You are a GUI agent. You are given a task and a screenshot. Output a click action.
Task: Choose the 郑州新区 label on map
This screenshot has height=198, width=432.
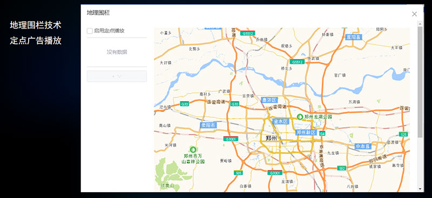click(x=306, y=132)
